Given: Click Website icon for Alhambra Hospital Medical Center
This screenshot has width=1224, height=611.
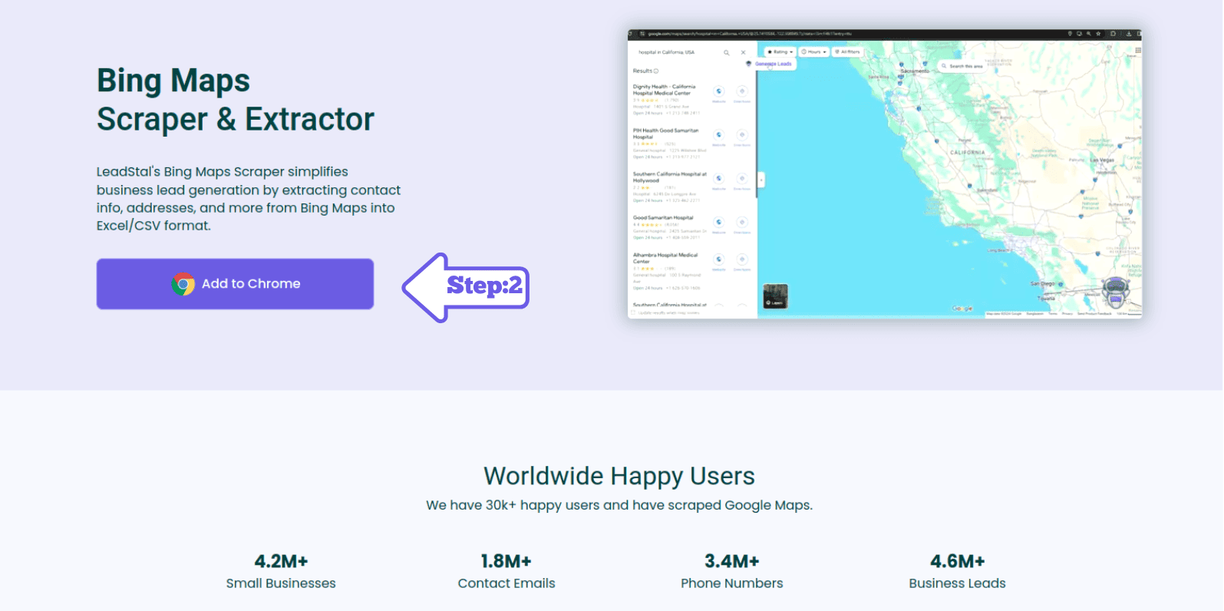Looking at the screenshot, I should tap(719, 259).
